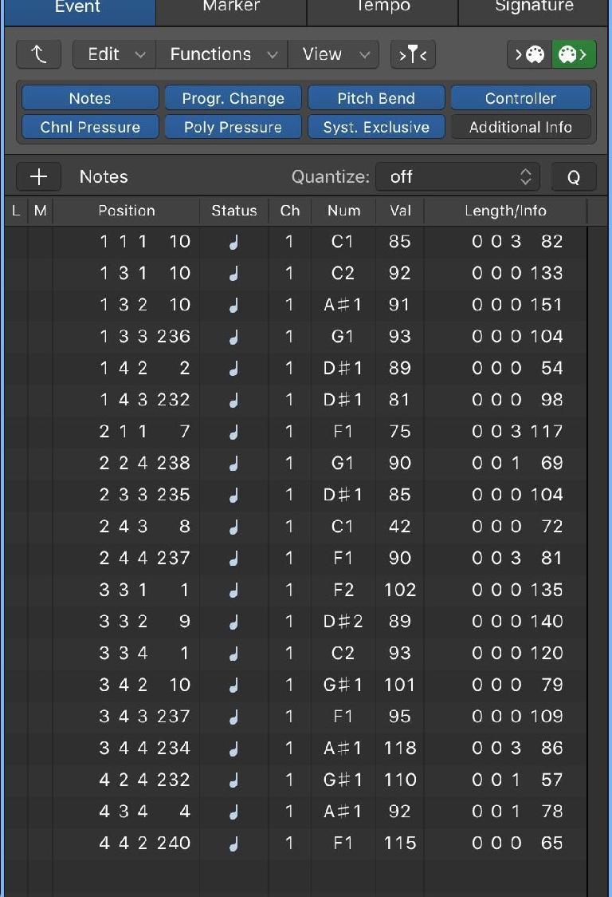This screenshot has height=897, width=612.
Task: Toggle the MIDI In palette button
Action: pos(529,54)
